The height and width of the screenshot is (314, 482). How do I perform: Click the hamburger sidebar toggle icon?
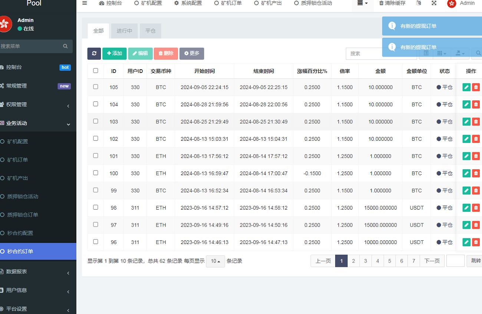[85, 3]
